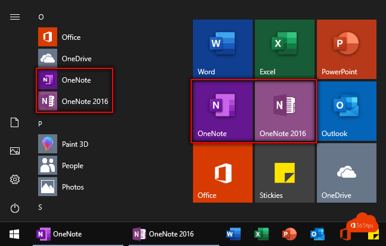Click the Pictures icon in the Start sidebar
Screen dimensions: 386x246
click(x=15, y=151)
